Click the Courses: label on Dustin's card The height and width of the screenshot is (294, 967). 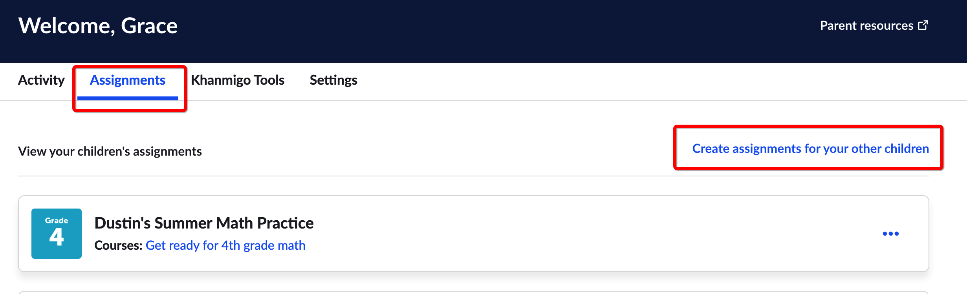coord(118,245)
